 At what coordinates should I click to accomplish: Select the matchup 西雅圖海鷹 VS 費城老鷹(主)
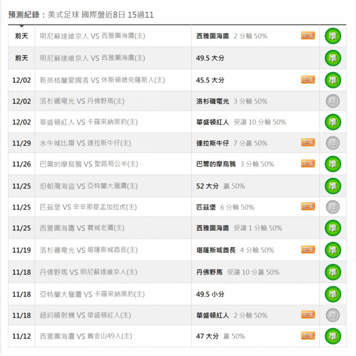pos(82,228)
